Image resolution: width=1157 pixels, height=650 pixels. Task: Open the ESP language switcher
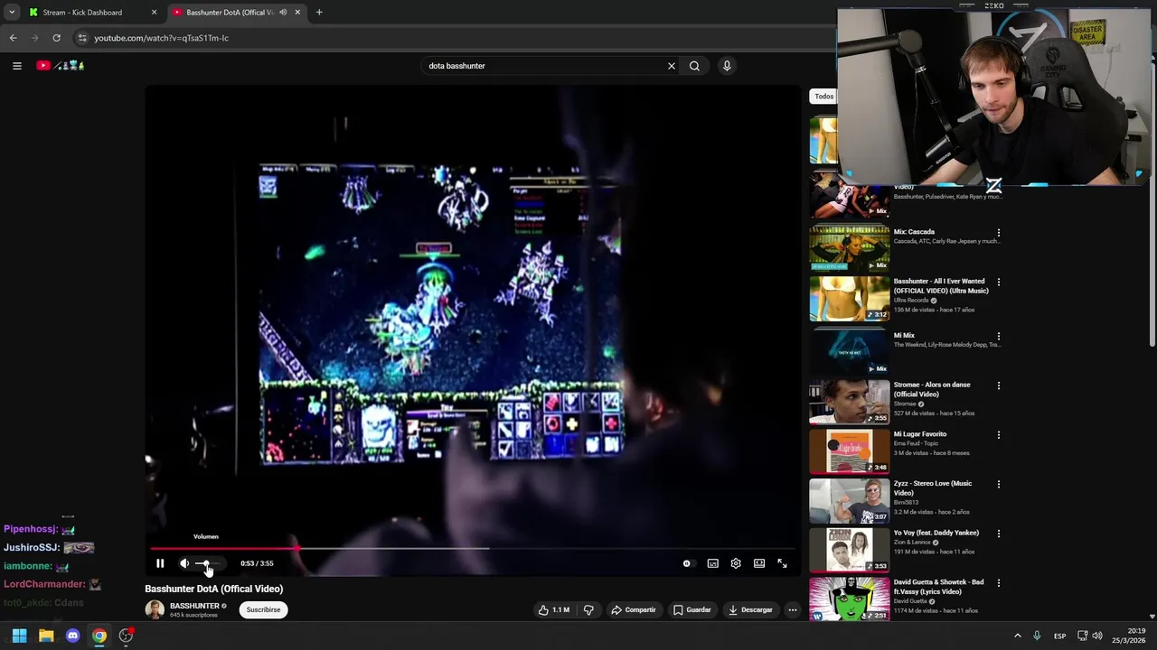1059,636
